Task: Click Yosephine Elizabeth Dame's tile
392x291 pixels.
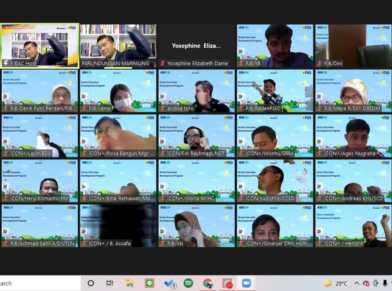Action: pos(196,45)
